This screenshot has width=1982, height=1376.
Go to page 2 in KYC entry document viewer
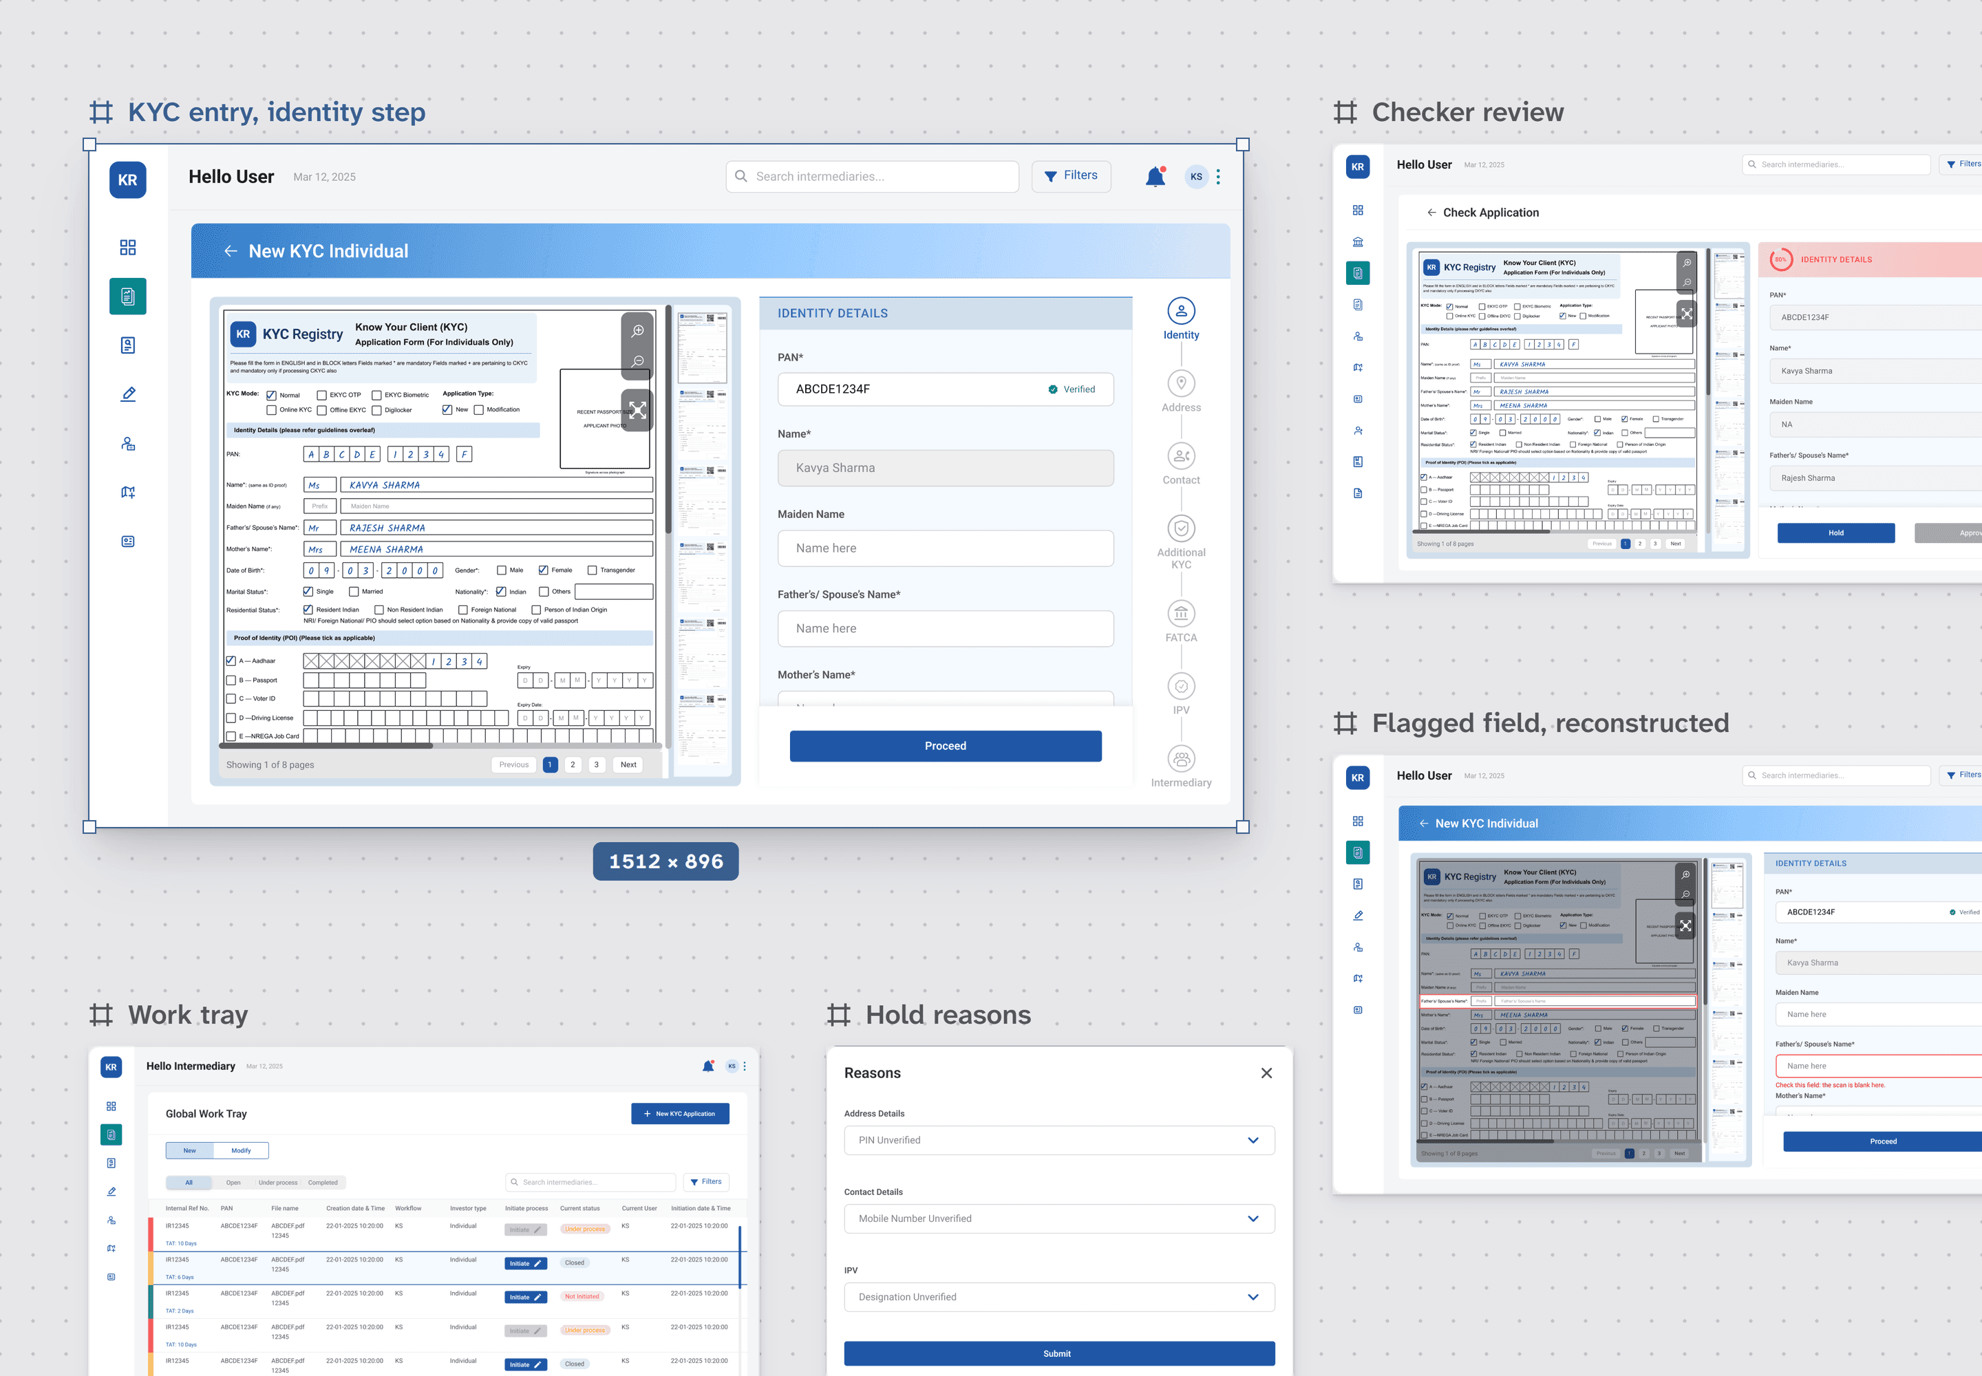572,765
